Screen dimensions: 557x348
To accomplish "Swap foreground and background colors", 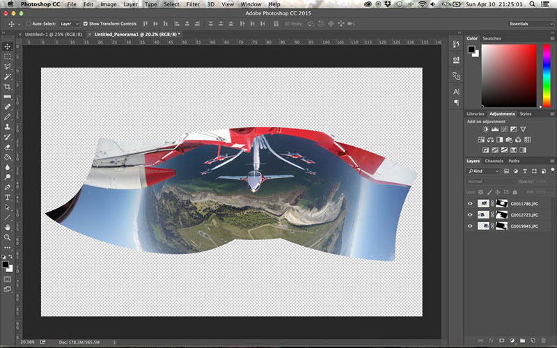I will (x=10, y=256).
